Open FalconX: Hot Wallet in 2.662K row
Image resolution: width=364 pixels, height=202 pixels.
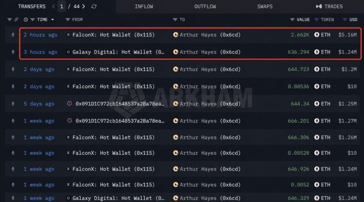[113, 35]
